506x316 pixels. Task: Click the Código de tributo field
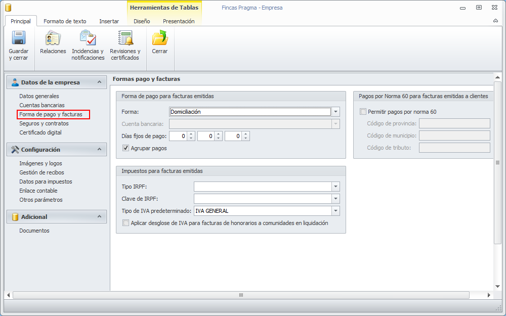click(x=454, y=148)
